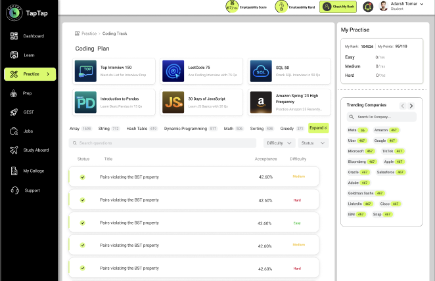Go to GEST in the sidebar
This screenshot has height=281, width=435.
point(29,112)
